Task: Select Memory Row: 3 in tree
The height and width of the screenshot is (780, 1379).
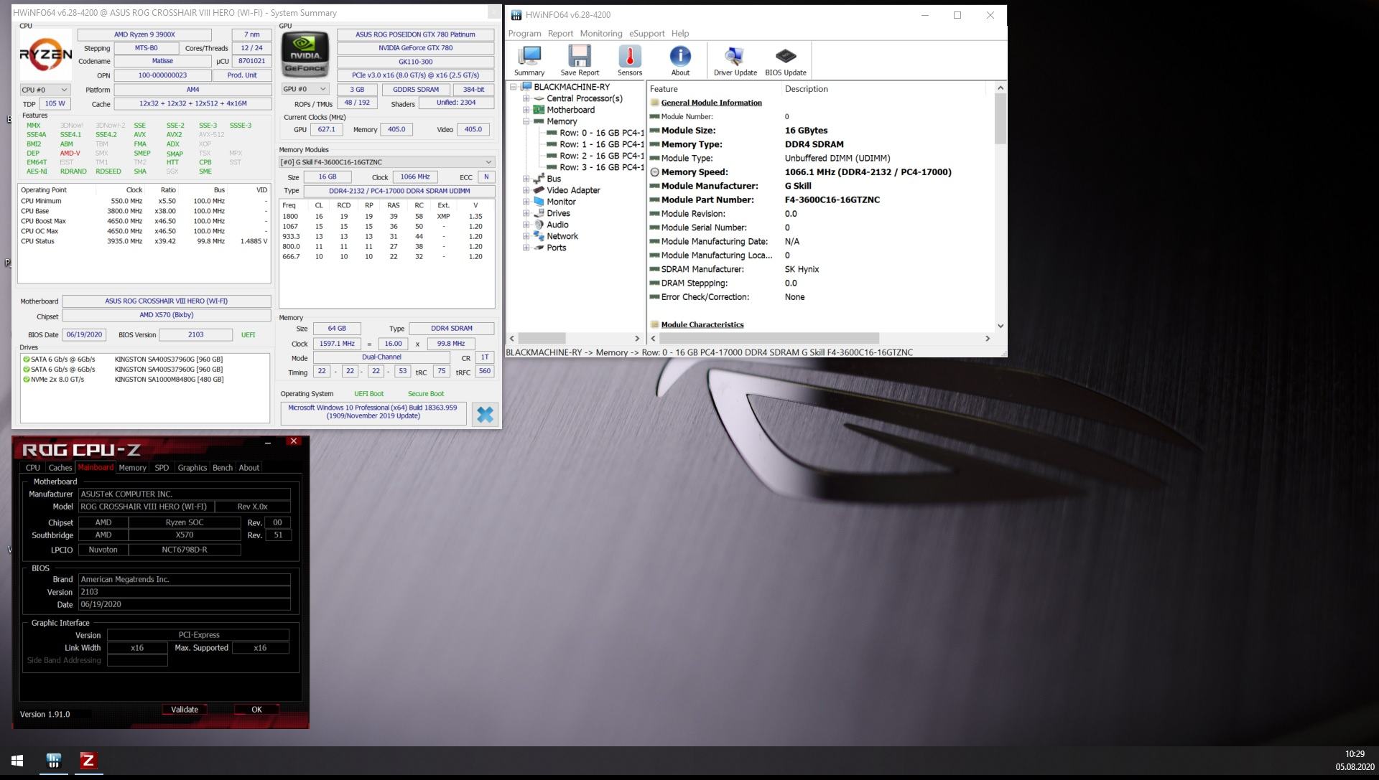Action: coord(601,167)
